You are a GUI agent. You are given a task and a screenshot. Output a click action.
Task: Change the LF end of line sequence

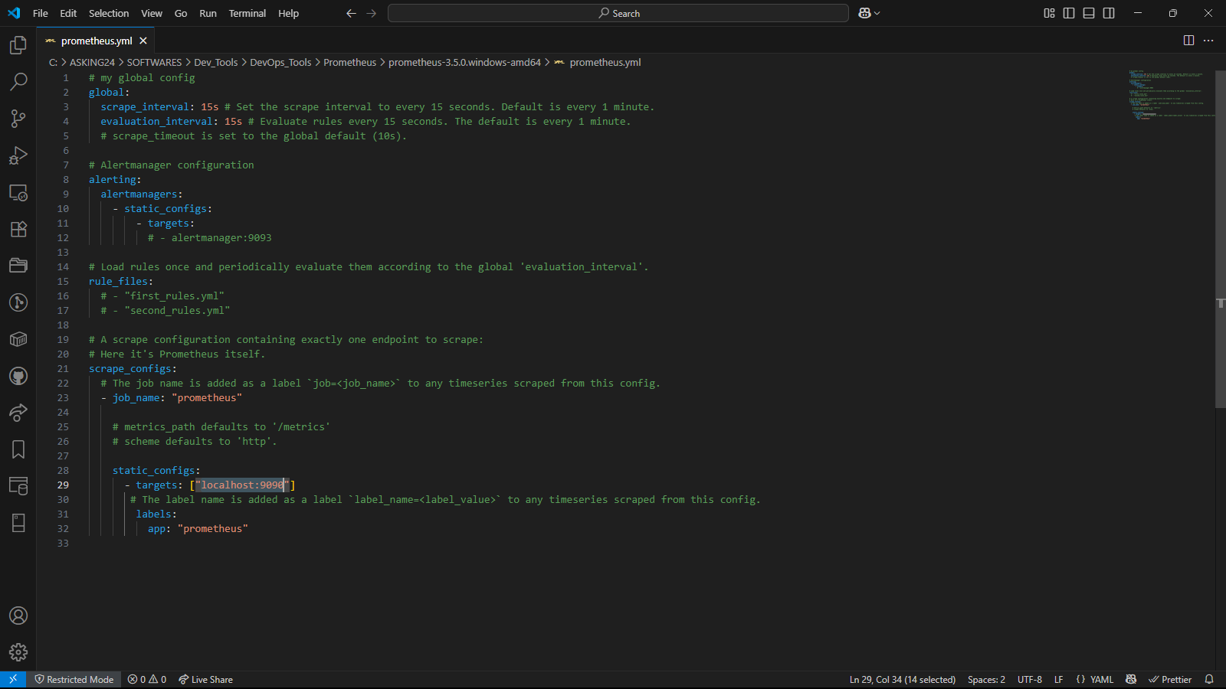1058,679
